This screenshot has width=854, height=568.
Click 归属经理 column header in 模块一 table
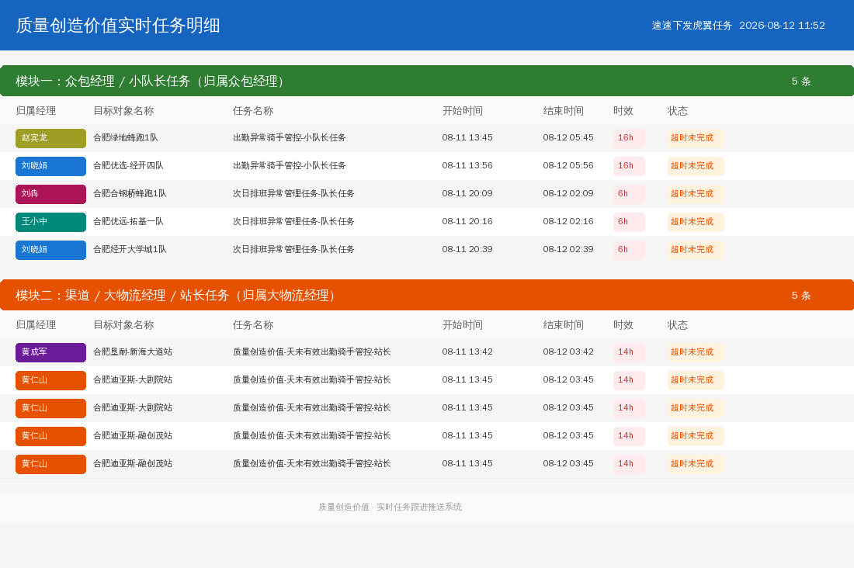[x=36, y=110]
